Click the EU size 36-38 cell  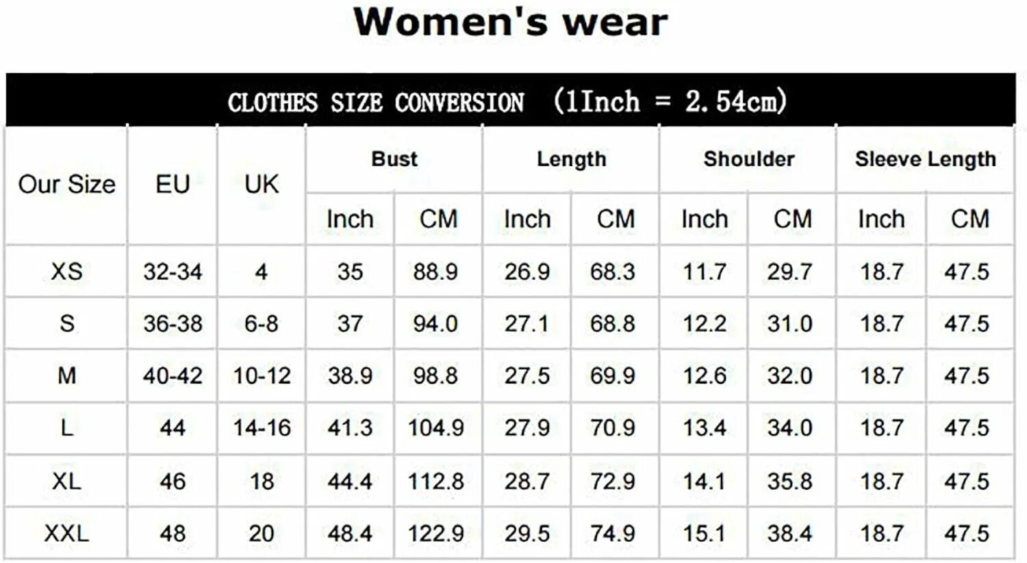pos(172,324)
